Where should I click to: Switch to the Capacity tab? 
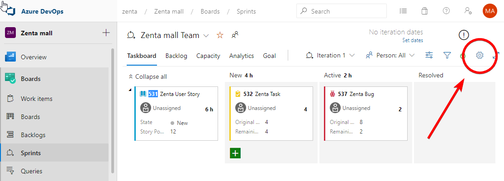(x=208, y=56)
